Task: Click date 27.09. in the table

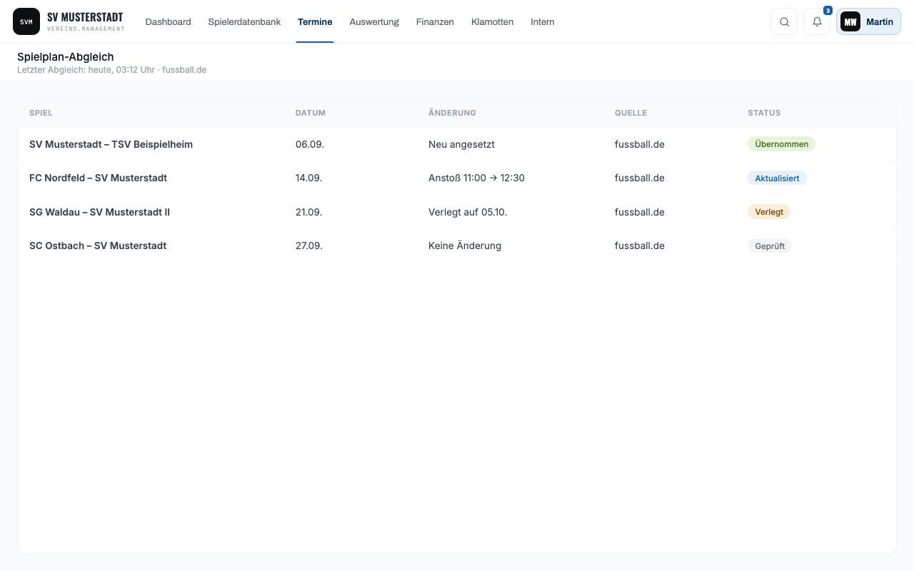Action: pos(309,246)
